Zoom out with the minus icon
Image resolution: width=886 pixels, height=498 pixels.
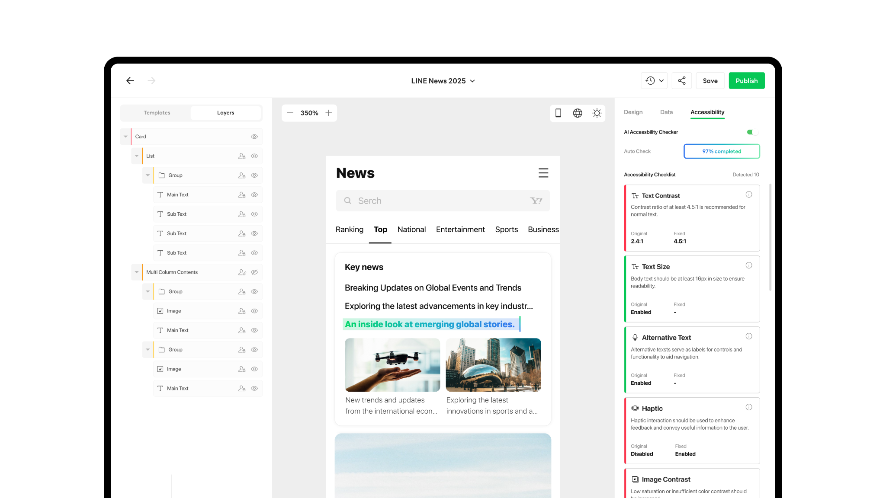point(290,113)
